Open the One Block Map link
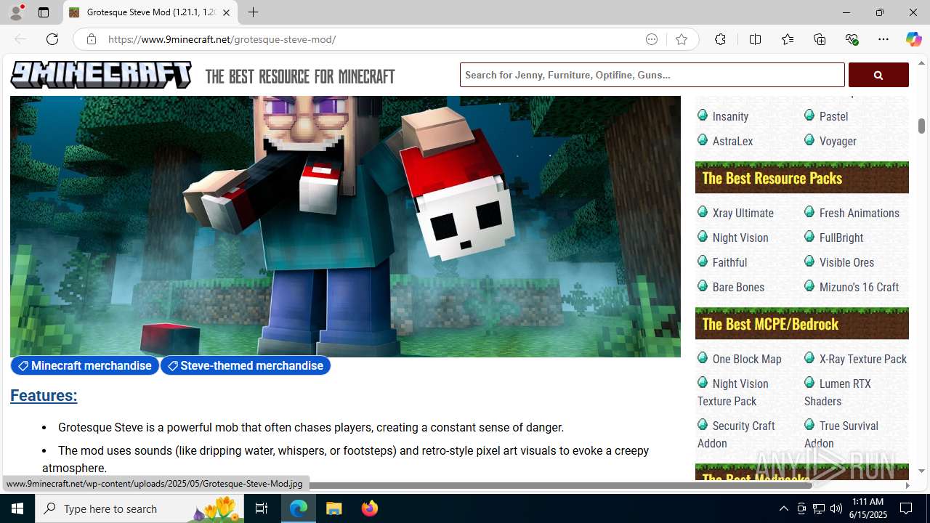Screen dimensions: 930x523 coord(747,359)
